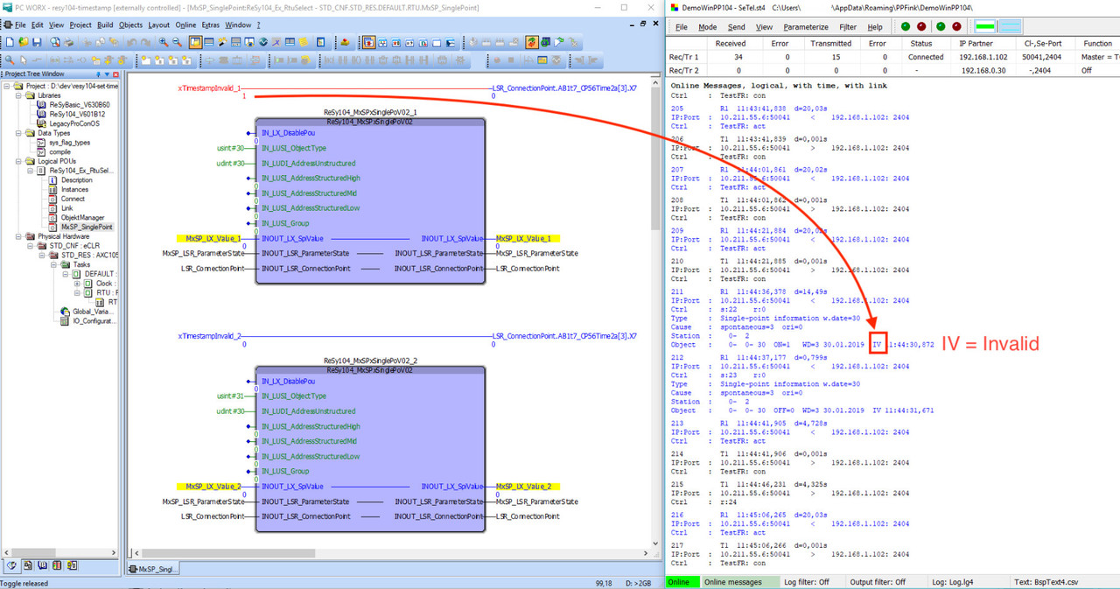The width and height of the screenshot is (1120, 589).
Task: Click the Zoom In magnifier icon
Action: pyautogui.click(x=164, y=42)
